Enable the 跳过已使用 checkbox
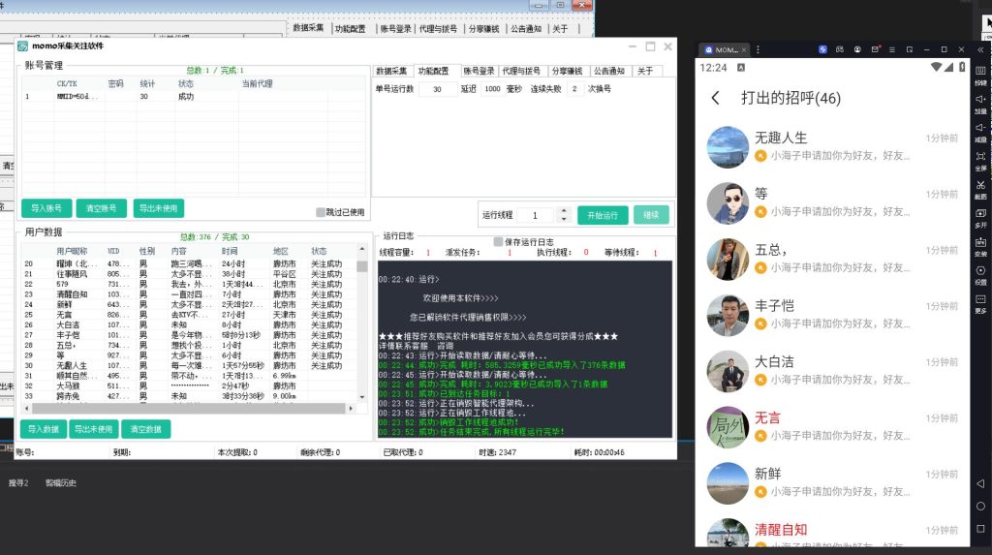The width and height of the screenshot is (992, 555). [322, 212]
